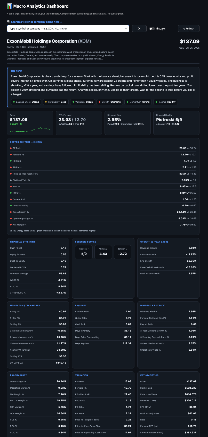Click the PEG Ratio 1.13 valuation row

(x=103, y=401)
